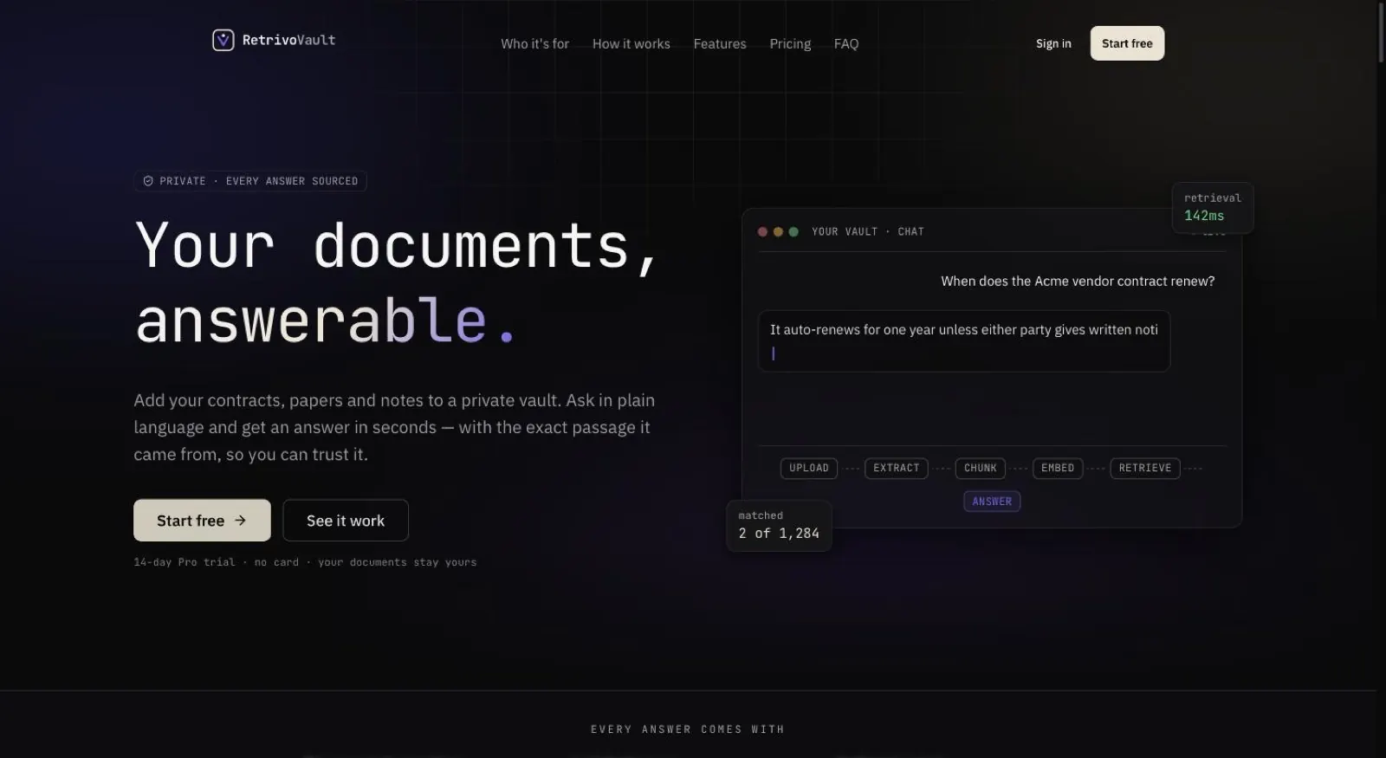The width and height of the screenshot is (1386, 758).
Task: Click the yellow window dot in vault chat
Action: pyautogui.click(x=778, y=232)
